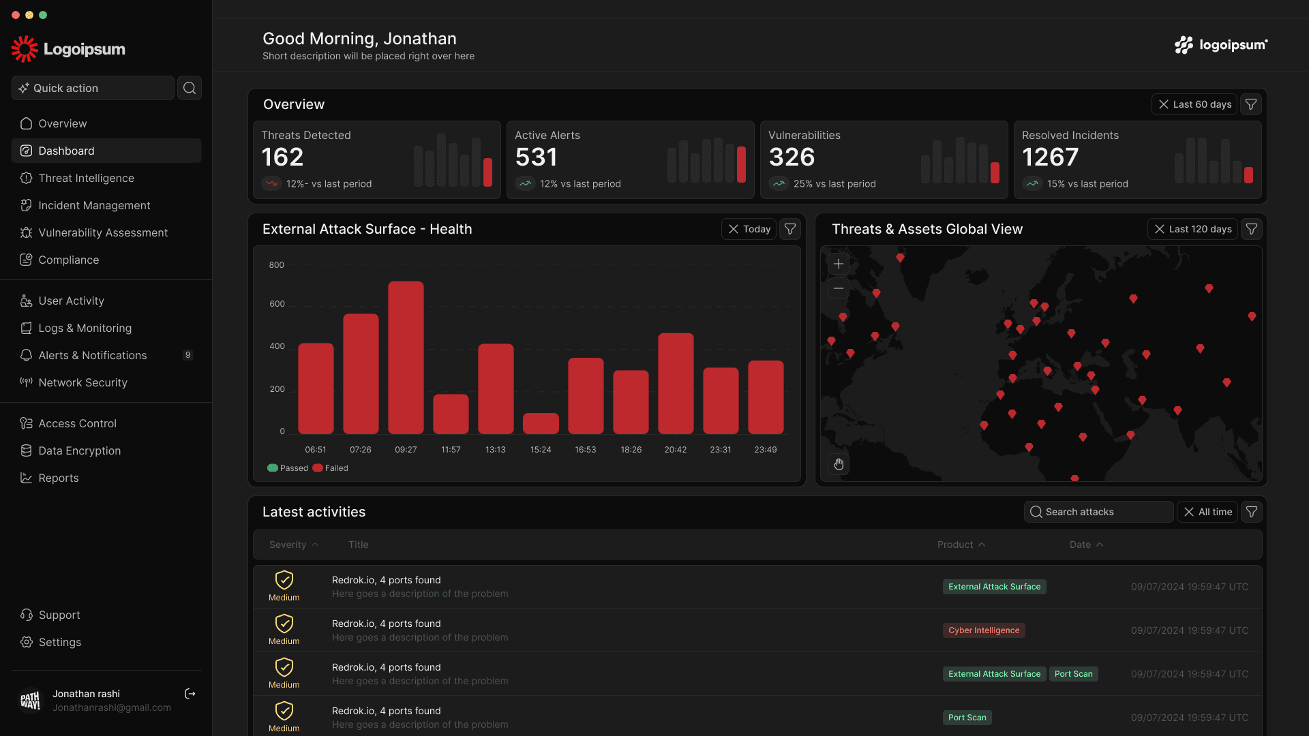
Task: Clear the All time filter
Action: [1189, 512]
